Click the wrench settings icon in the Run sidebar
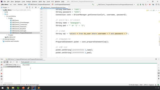The height and width of the screenshot is (90, 160). coord(1,70)
